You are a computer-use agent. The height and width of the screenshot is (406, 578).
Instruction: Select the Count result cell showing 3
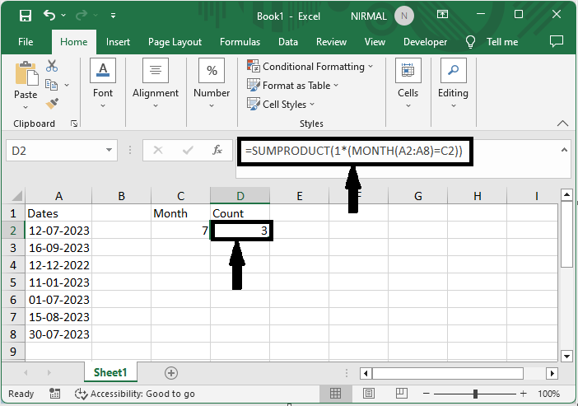[241, 231]
